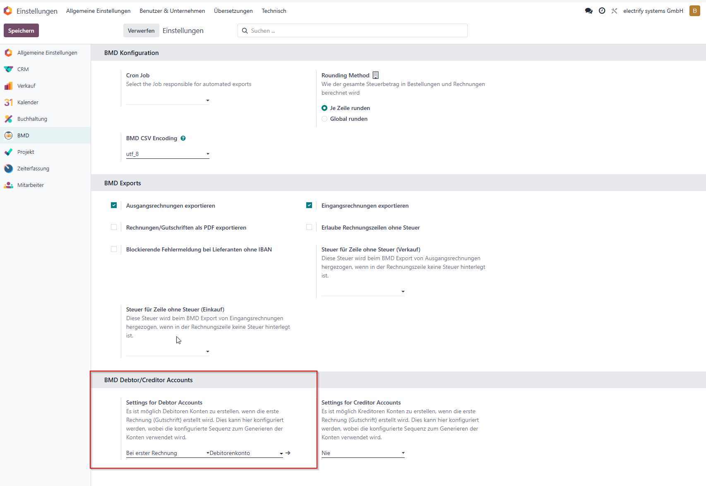Click the Odoo home logo
Image resolution: width=706 pixels, height=486 pixels.
(8, 11)
